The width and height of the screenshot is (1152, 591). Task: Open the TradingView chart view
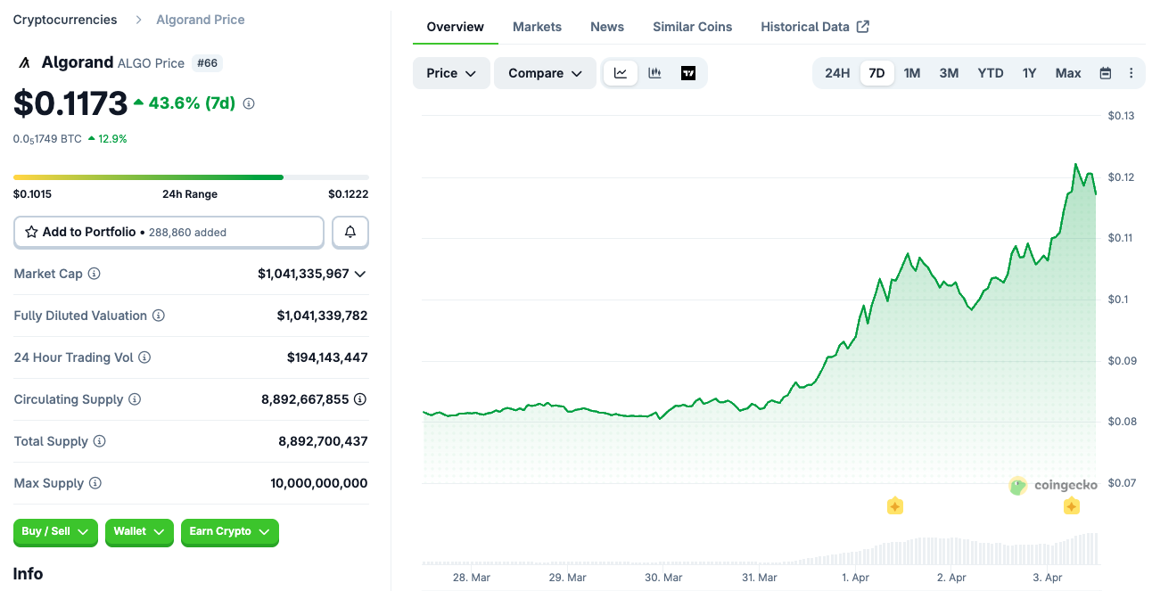point(687,73)
